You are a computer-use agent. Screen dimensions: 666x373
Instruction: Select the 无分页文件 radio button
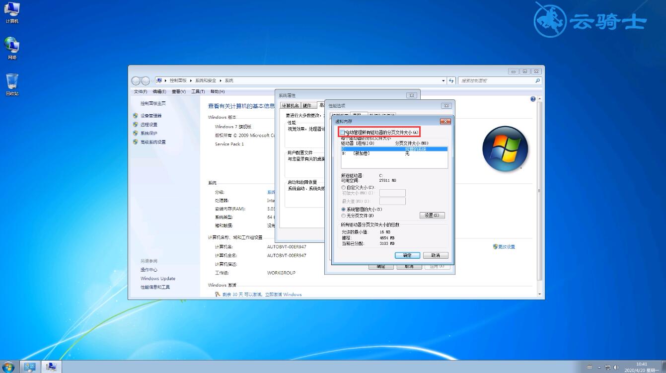(x=344, y=216)
